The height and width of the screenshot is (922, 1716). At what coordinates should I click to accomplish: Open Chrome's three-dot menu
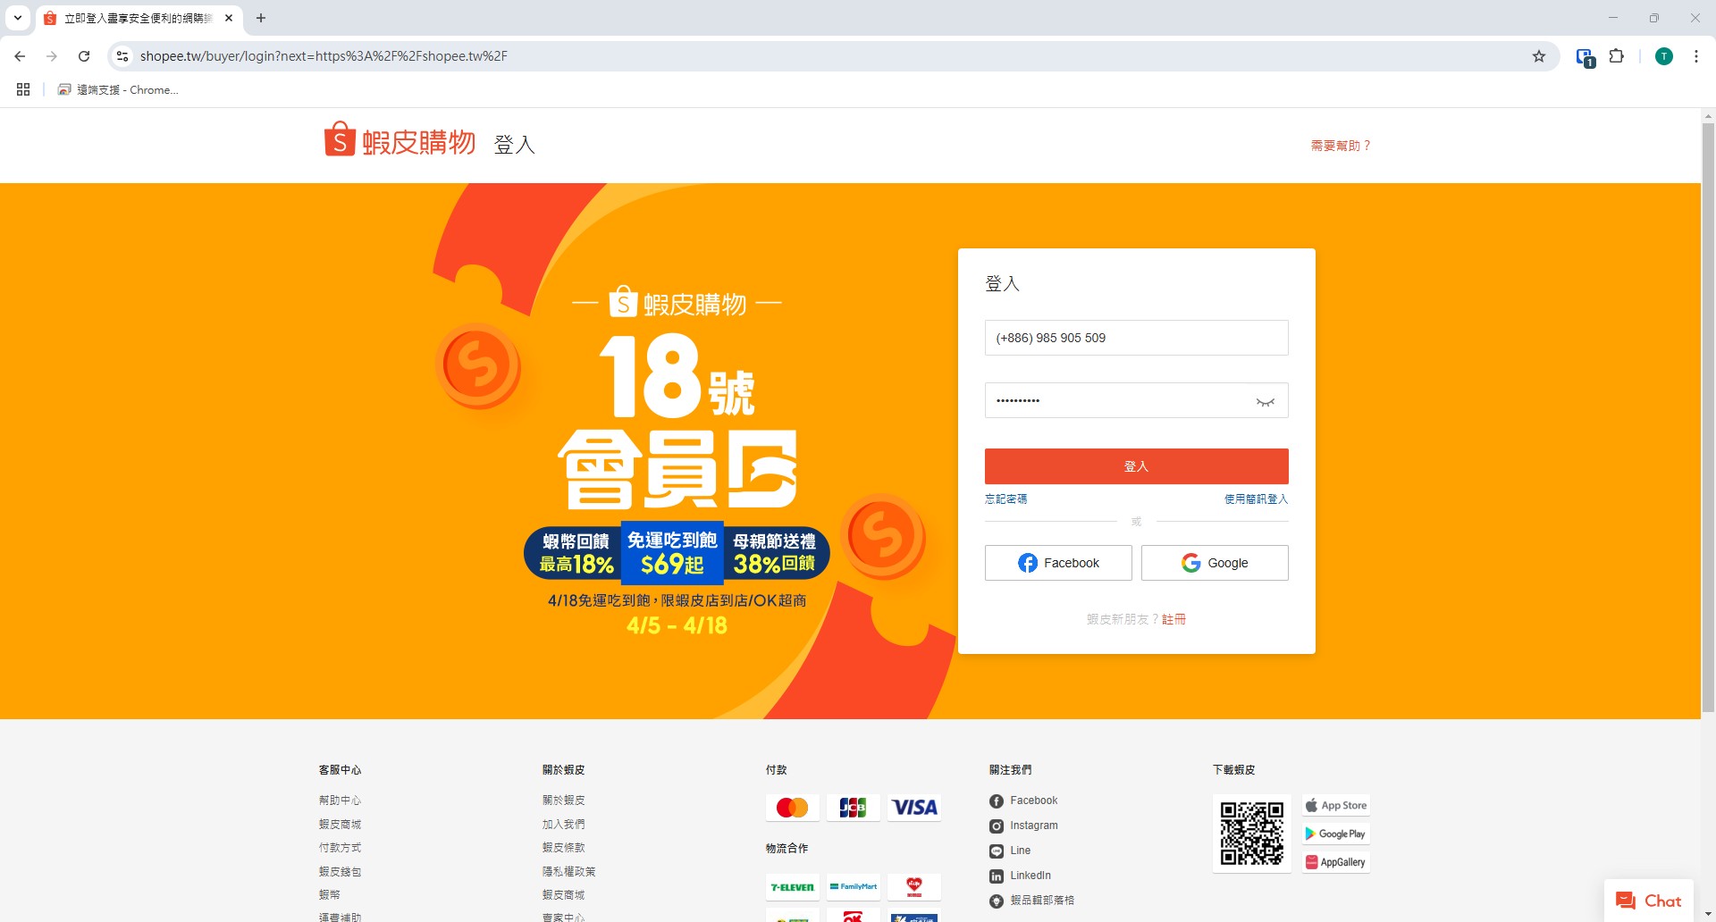click(x=1695, y=55)
